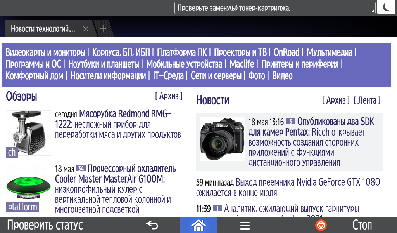Viewport: 397px width, 233px height.
Task: Open the Nvidia GeForce GTX 1080 news
Action: coord(288,187)
